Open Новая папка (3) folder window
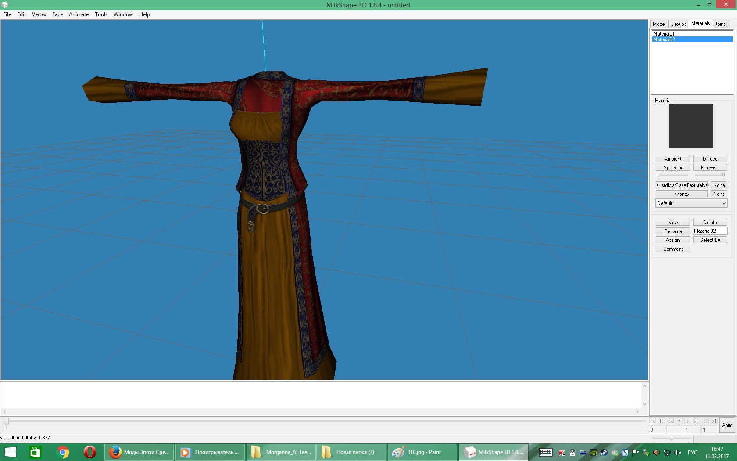This screenshot has width=737, height=461. [x=352, y=452]
